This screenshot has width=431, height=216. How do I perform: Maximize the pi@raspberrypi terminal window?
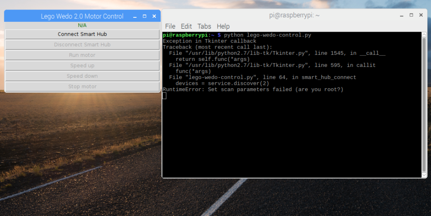(411, 15)
